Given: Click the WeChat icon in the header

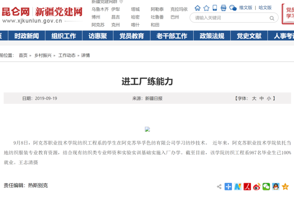Looking at the screenshot, I should click(233, 8).
